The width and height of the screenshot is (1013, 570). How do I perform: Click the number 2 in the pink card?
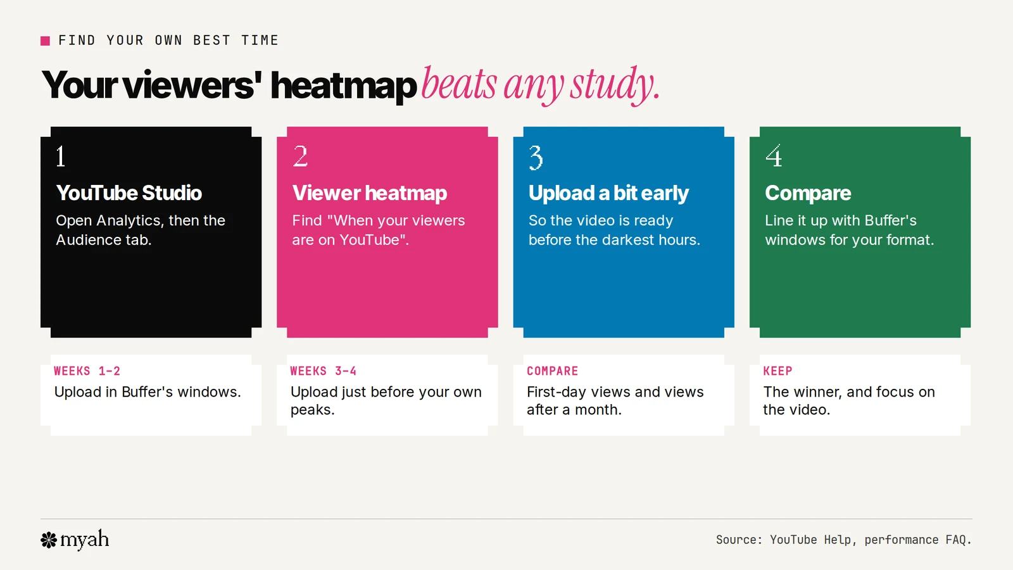[x=300, y=156]
